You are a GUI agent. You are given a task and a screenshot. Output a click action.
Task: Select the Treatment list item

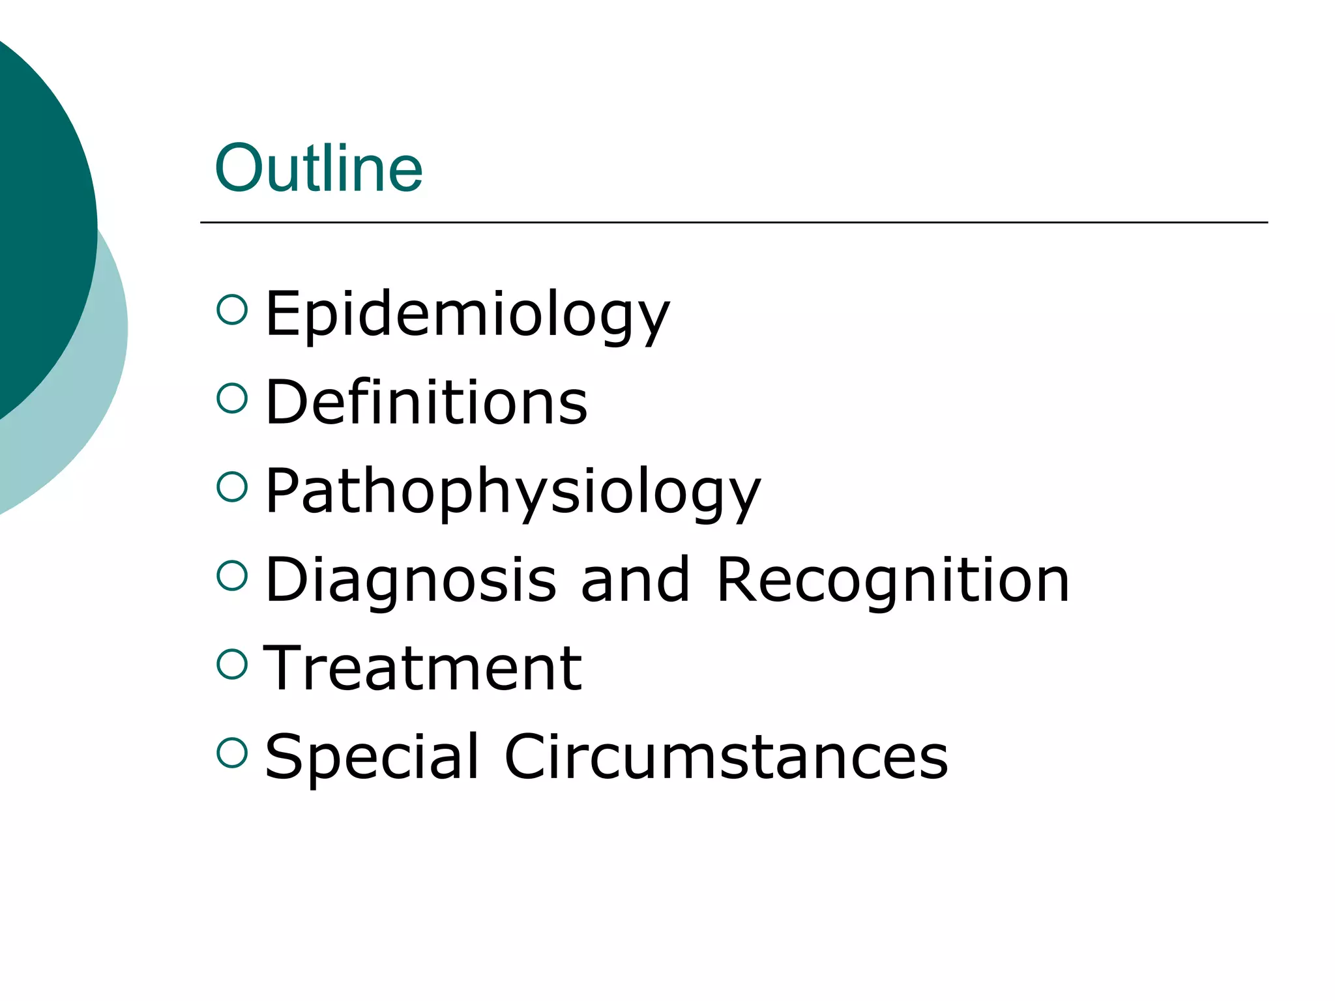tap(422, 668)
